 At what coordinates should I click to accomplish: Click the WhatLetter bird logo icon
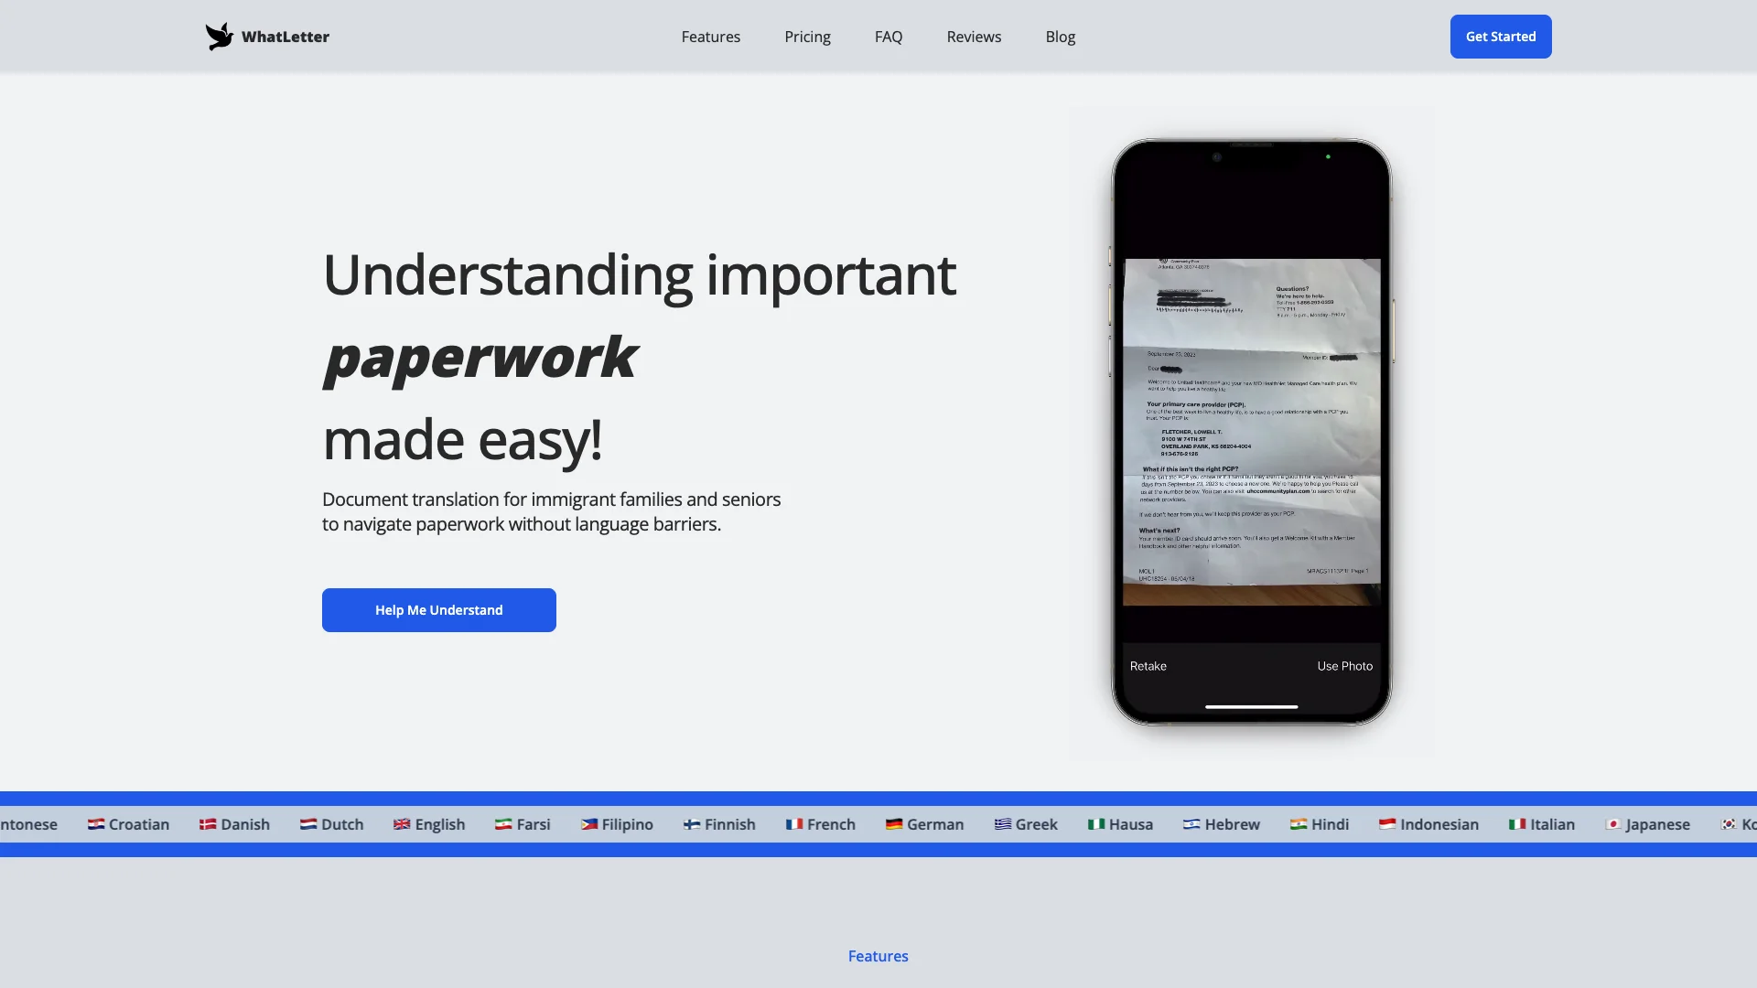tap(220, 37)
